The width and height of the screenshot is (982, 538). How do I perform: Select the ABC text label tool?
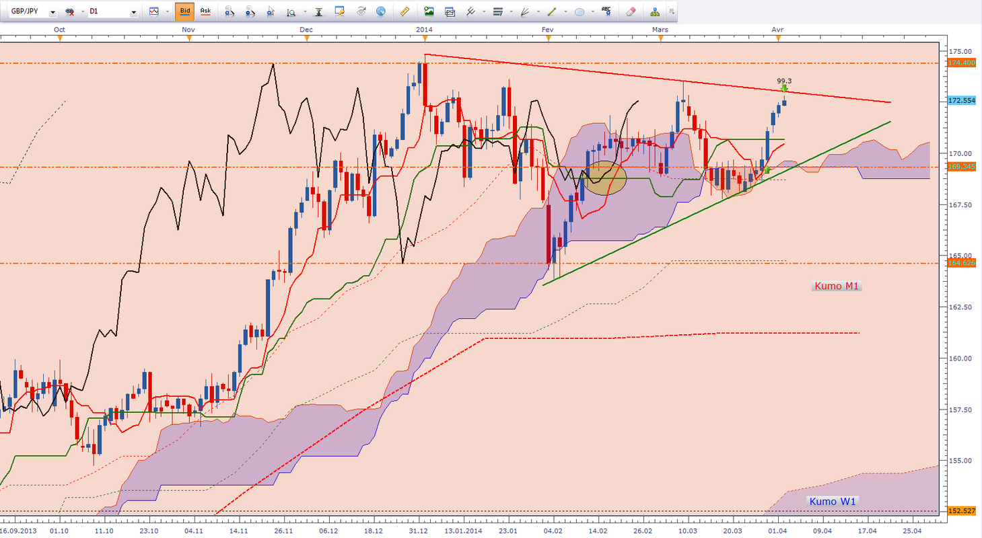click(x=606, y=11)
